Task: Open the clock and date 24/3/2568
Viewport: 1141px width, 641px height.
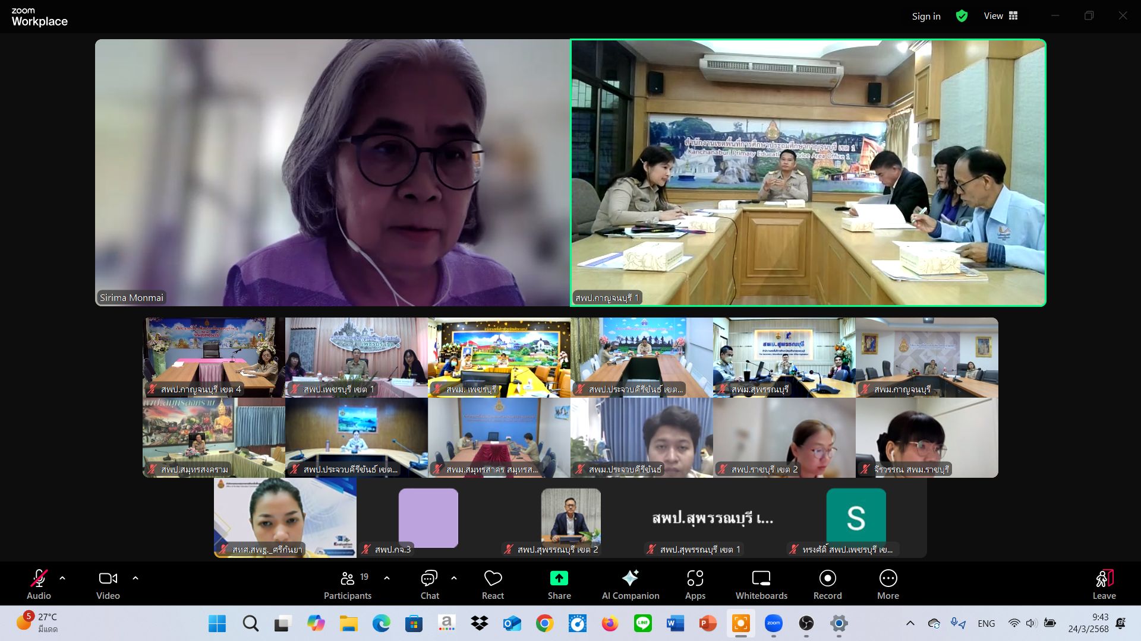Action: coord(1088,623)
